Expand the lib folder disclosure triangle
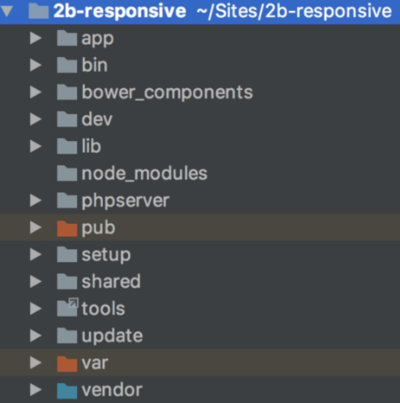 [x=35, y=146]
